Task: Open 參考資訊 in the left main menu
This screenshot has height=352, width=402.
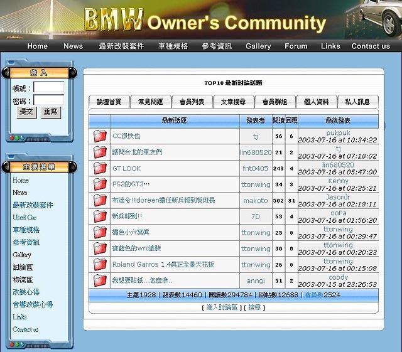Action: (26, 242)
